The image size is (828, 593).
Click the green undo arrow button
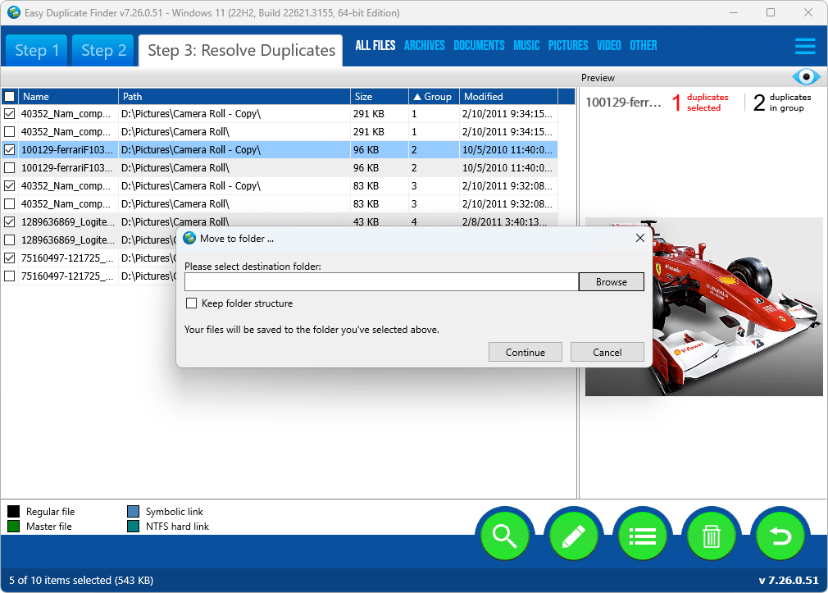click(780, 536)
